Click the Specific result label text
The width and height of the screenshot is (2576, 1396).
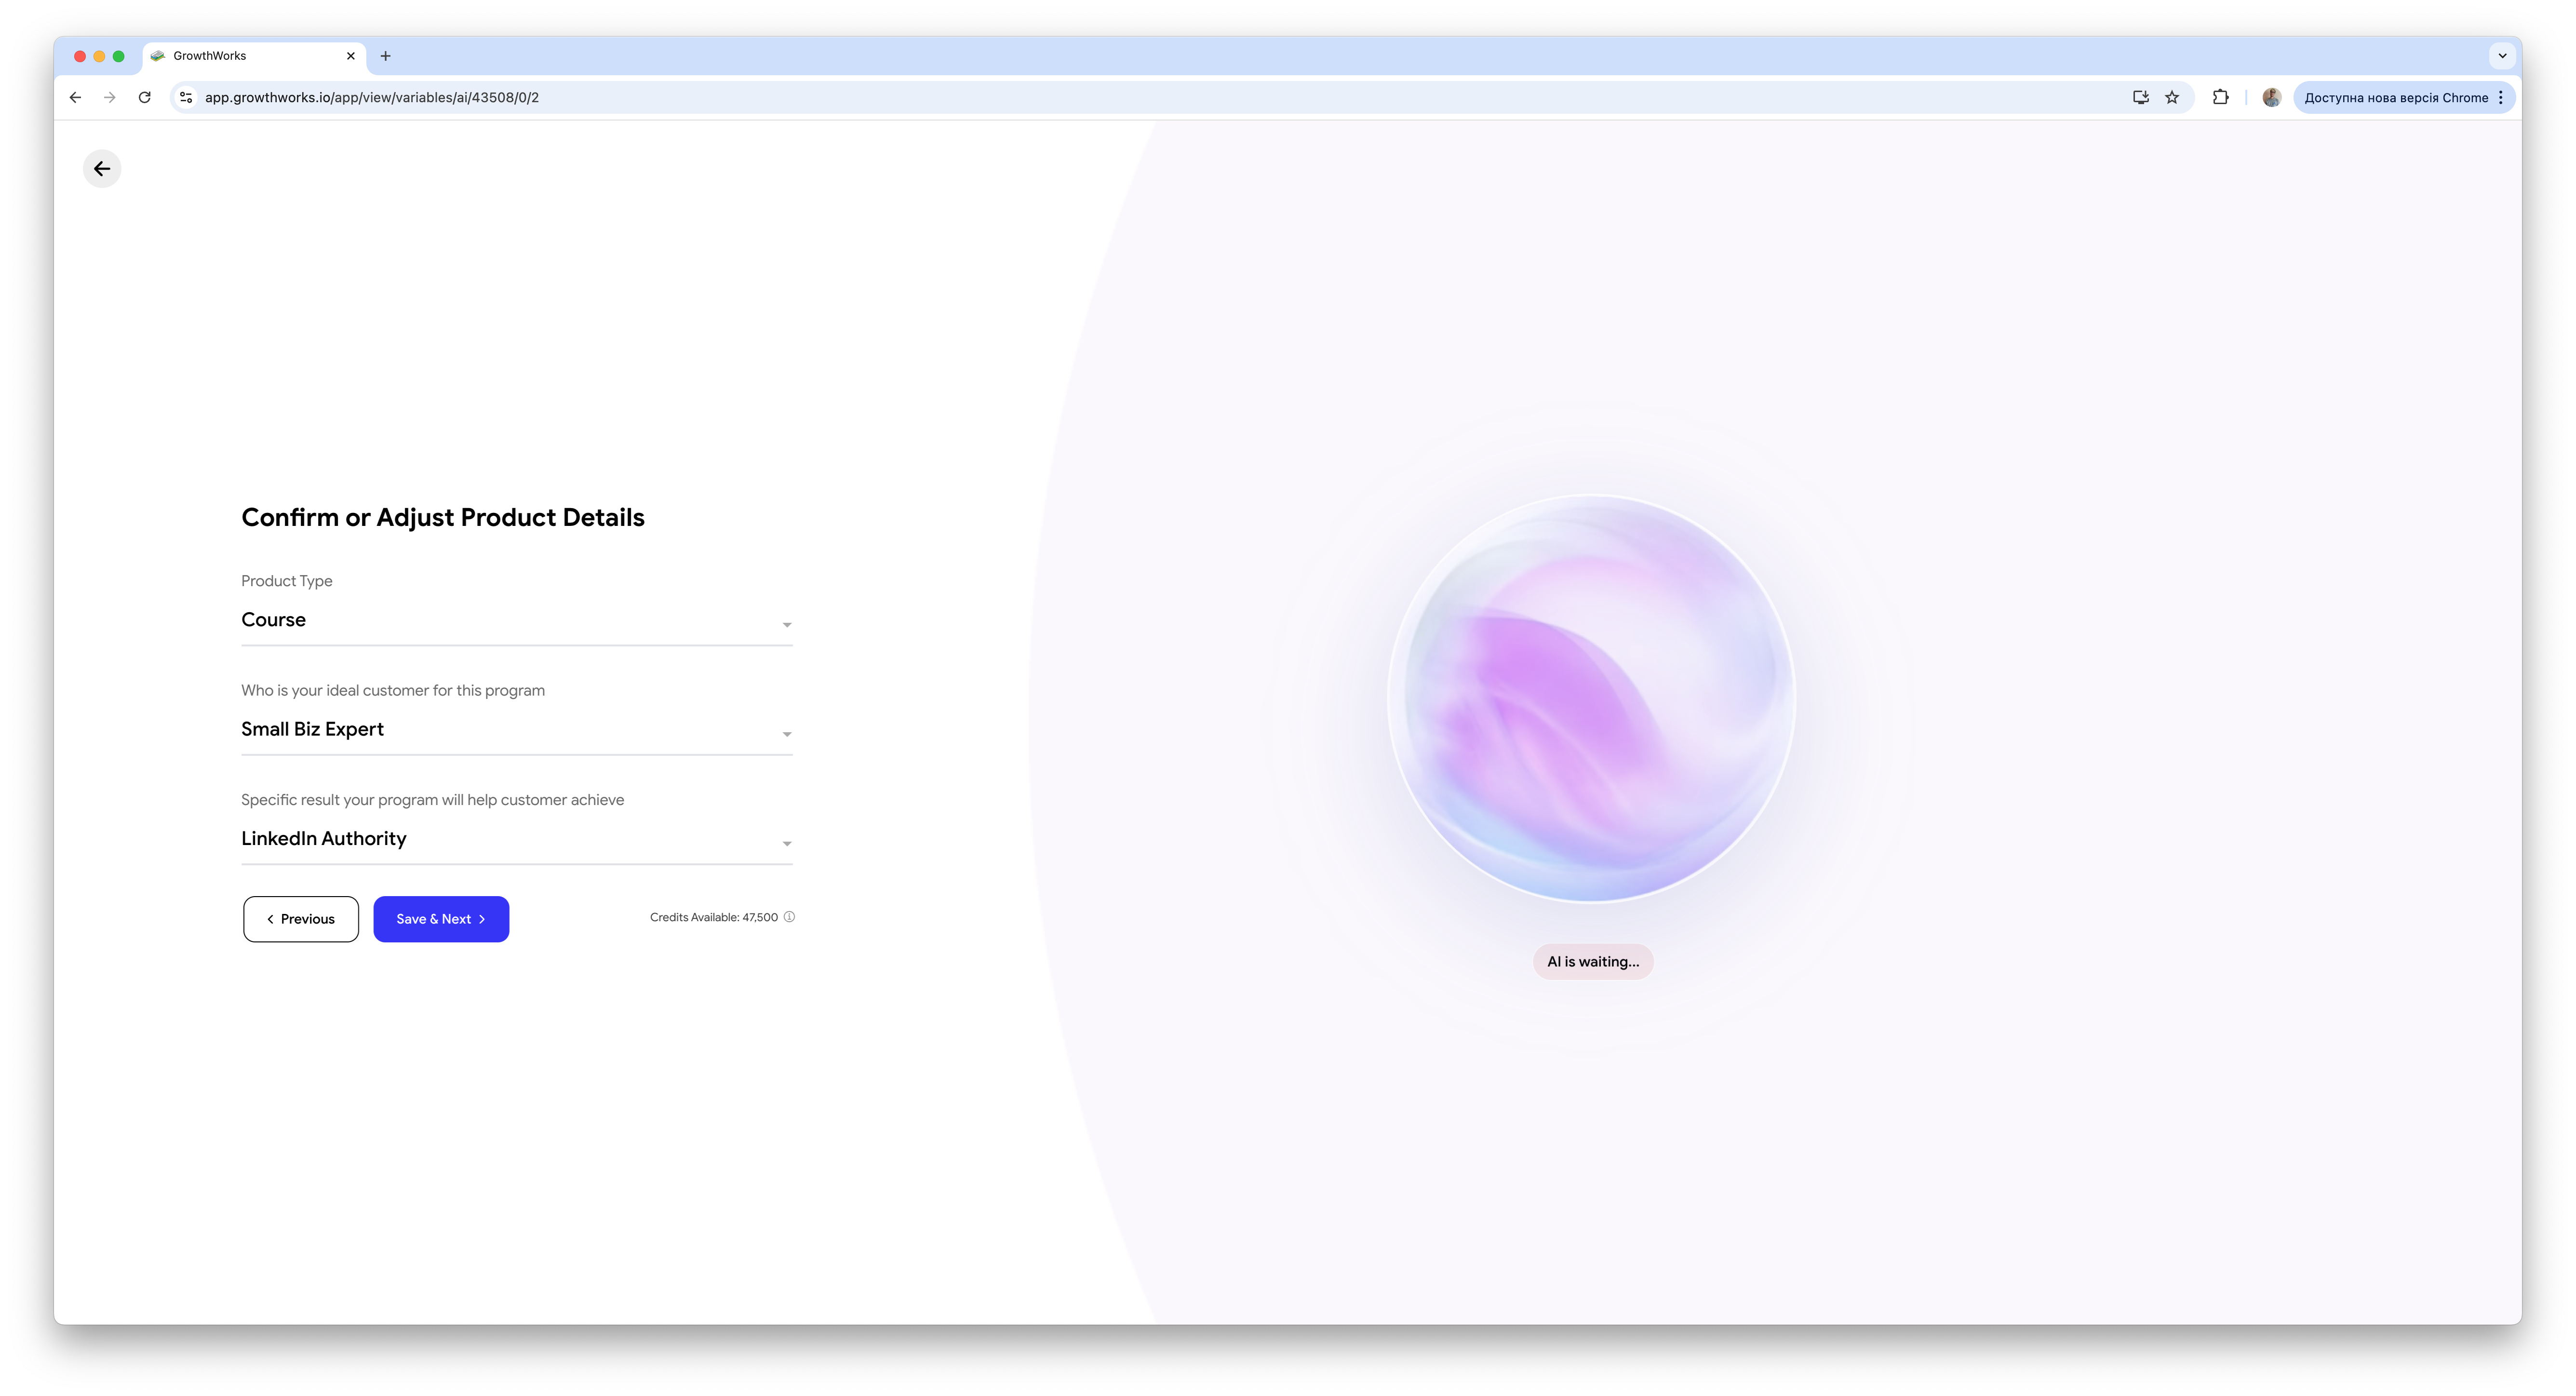coord(432,800)
